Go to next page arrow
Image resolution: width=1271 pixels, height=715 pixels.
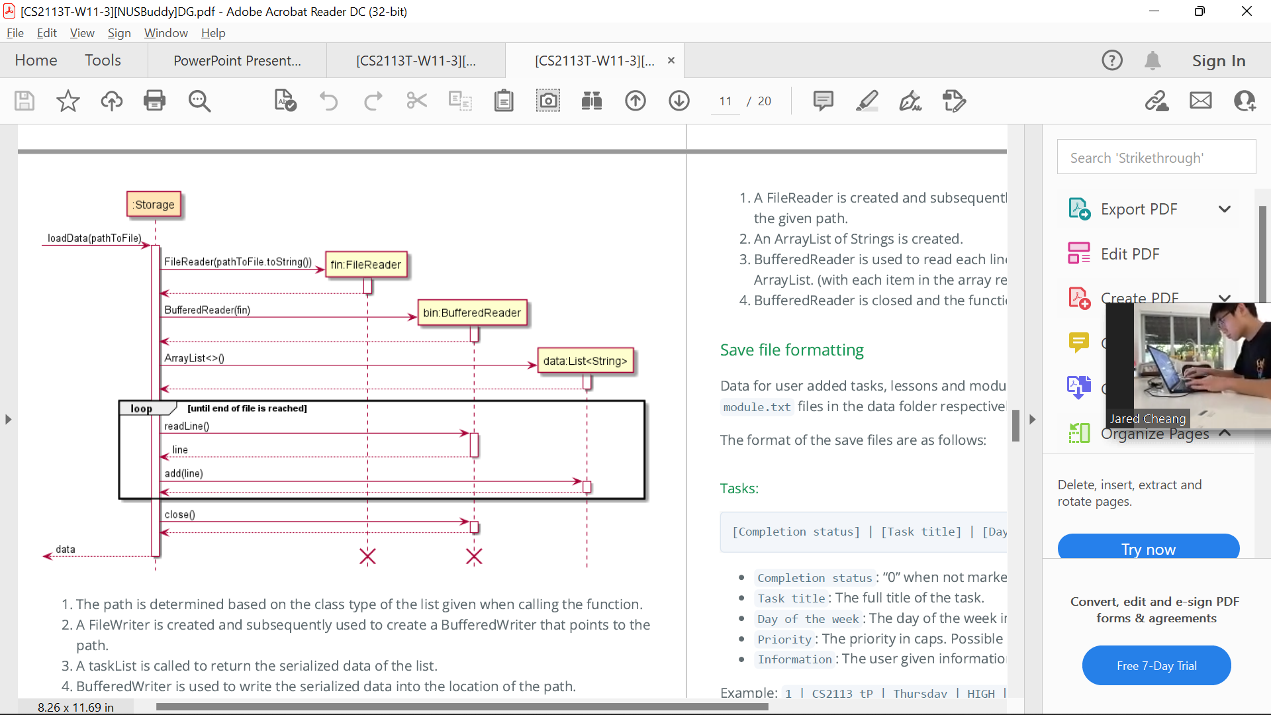(679, 101)
